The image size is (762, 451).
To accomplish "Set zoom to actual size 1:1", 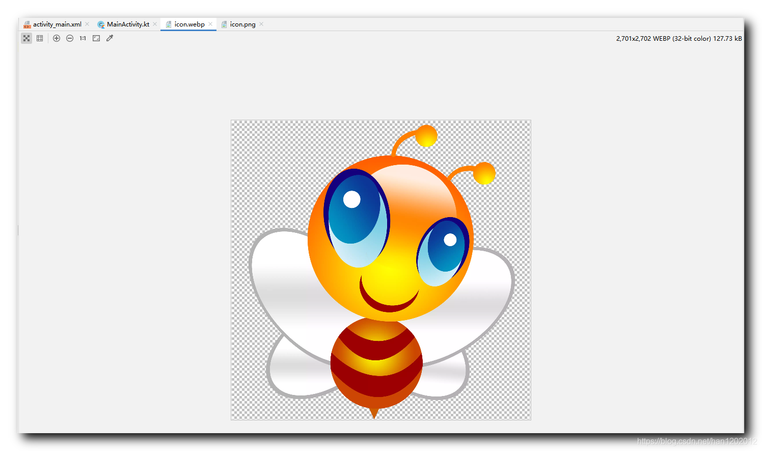I will point(83,38).
